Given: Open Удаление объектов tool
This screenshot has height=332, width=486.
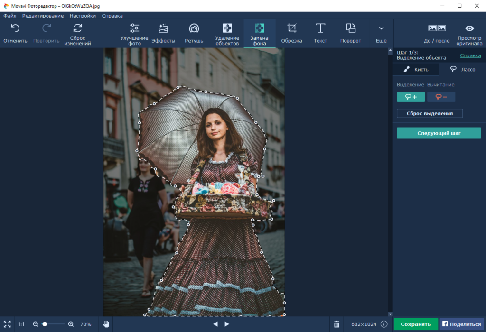Looking at the screenshot, I should [227, 28].
